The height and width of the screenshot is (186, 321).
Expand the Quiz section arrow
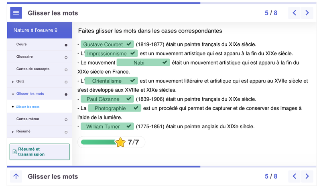pos(13,82)
